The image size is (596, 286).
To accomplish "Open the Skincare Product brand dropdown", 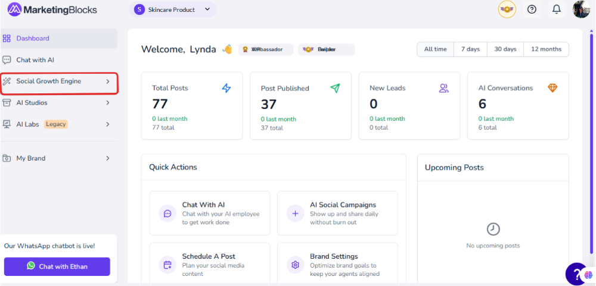I will click(x=173, y=10).
